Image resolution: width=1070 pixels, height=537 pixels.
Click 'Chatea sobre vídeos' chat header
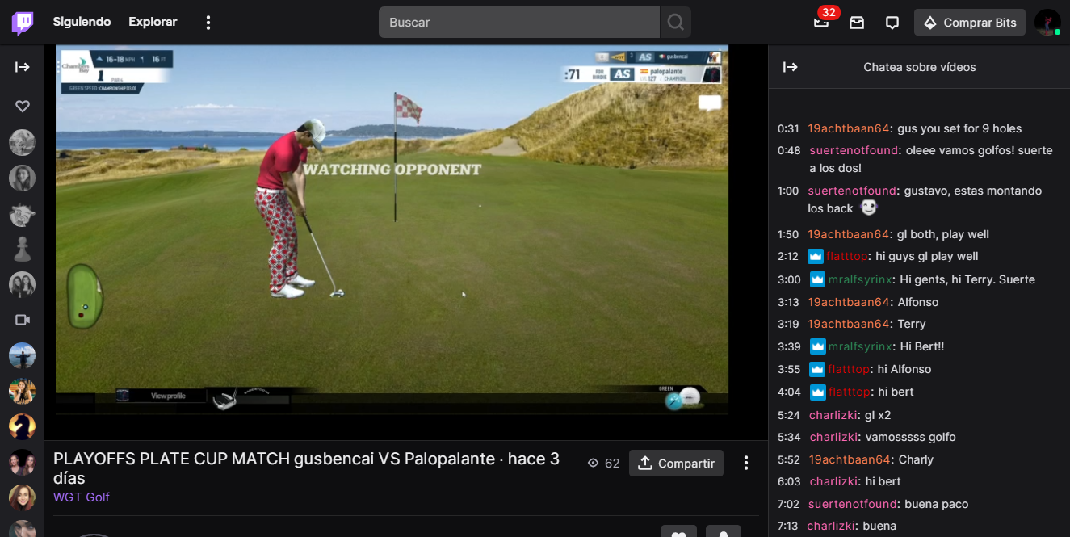point(920,67)
